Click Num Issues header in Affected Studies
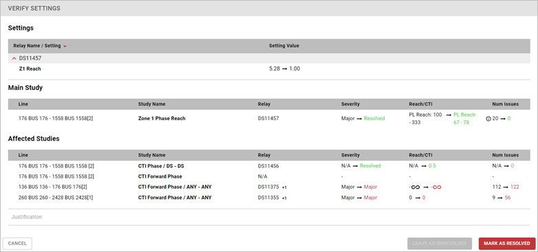 point(506,155)
